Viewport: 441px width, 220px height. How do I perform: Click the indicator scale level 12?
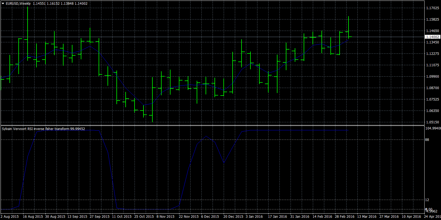click(427, 200)
